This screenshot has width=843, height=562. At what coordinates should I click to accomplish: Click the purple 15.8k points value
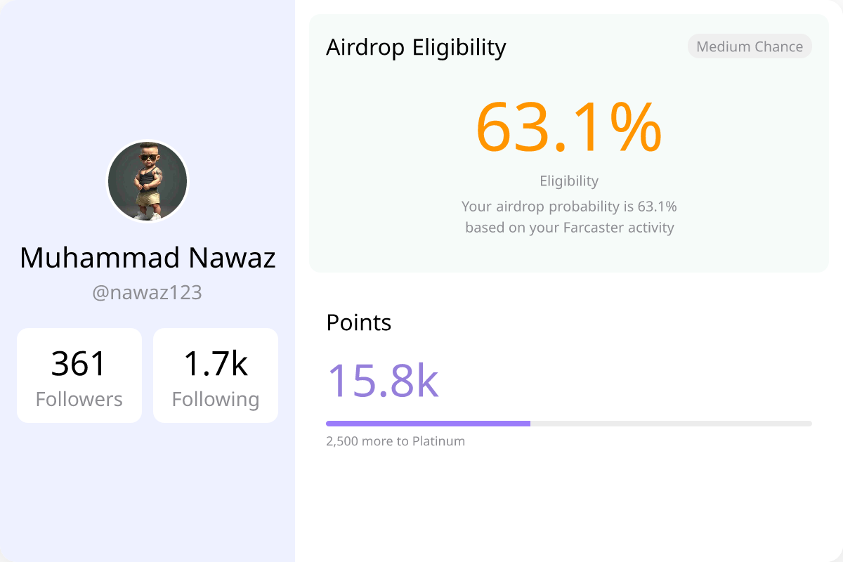tap(383, 381)
